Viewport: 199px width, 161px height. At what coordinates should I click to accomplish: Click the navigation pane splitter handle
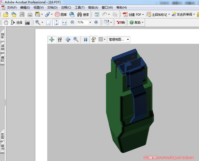(x=5, y=102)
